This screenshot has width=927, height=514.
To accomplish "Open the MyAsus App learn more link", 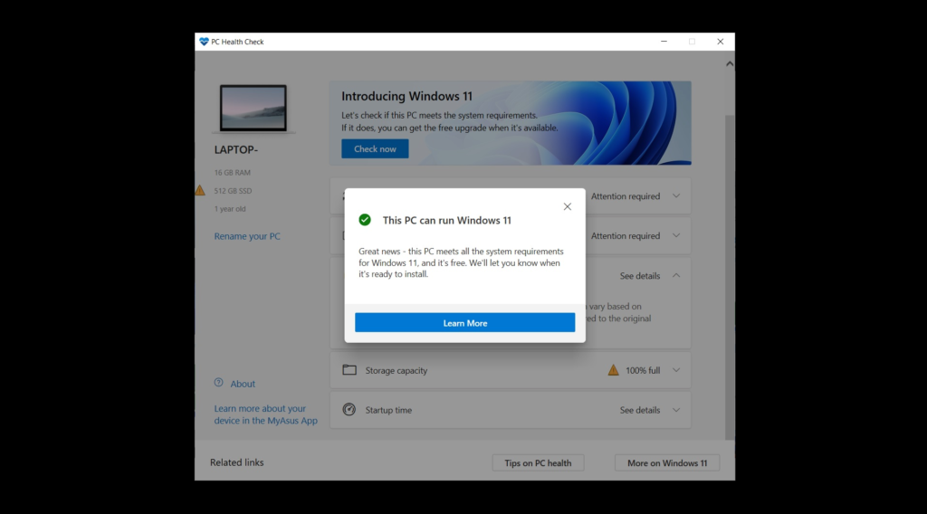I will point(265,414).
